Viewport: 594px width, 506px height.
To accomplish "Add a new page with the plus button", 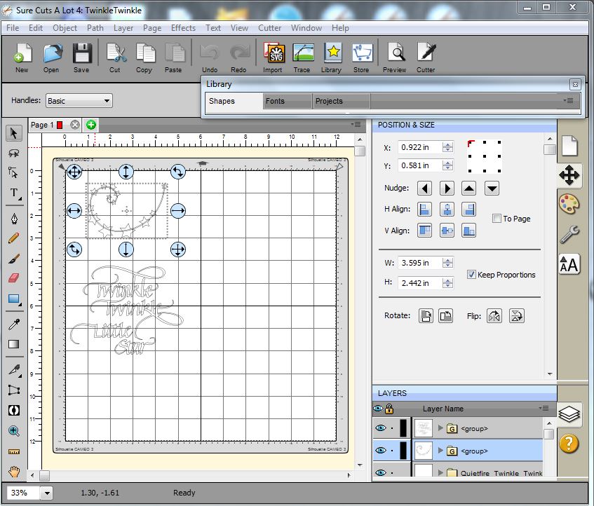I will [x=90, y=125].
